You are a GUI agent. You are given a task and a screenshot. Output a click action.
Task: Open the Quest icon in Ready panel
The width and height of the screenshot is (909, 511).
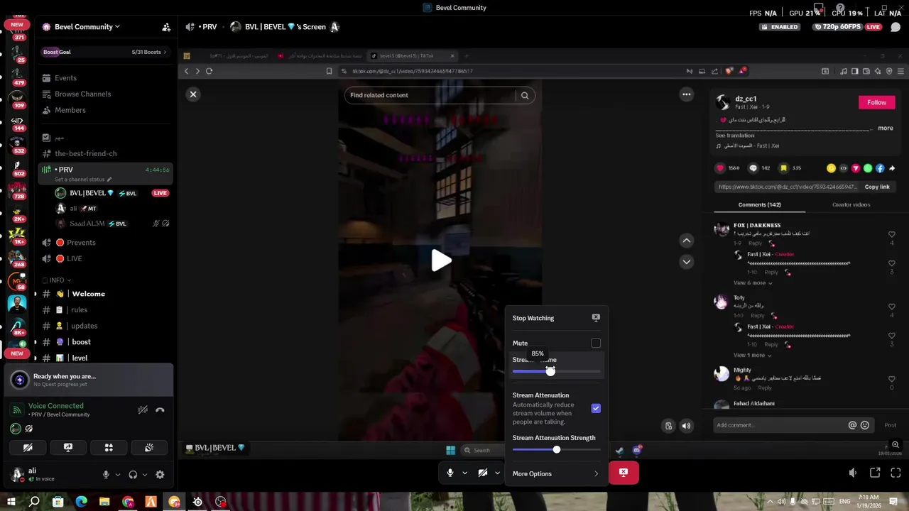[x=19, y=380]
